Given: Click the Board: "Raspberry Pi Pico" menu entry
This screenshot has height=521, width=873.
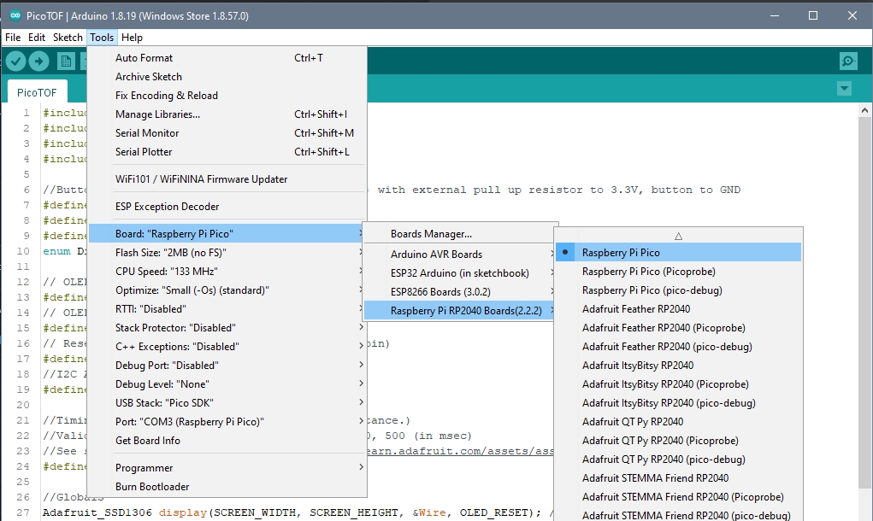Looking at the screenshot, I should pos(227,233).
